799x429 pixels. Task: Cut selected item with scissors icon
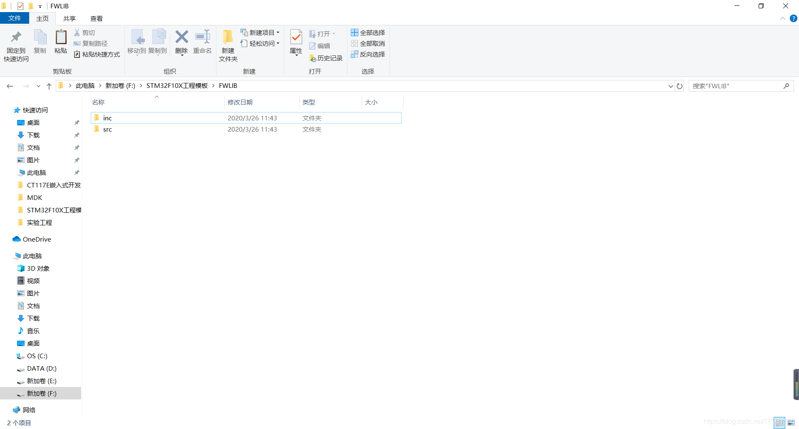coord(84,32)
